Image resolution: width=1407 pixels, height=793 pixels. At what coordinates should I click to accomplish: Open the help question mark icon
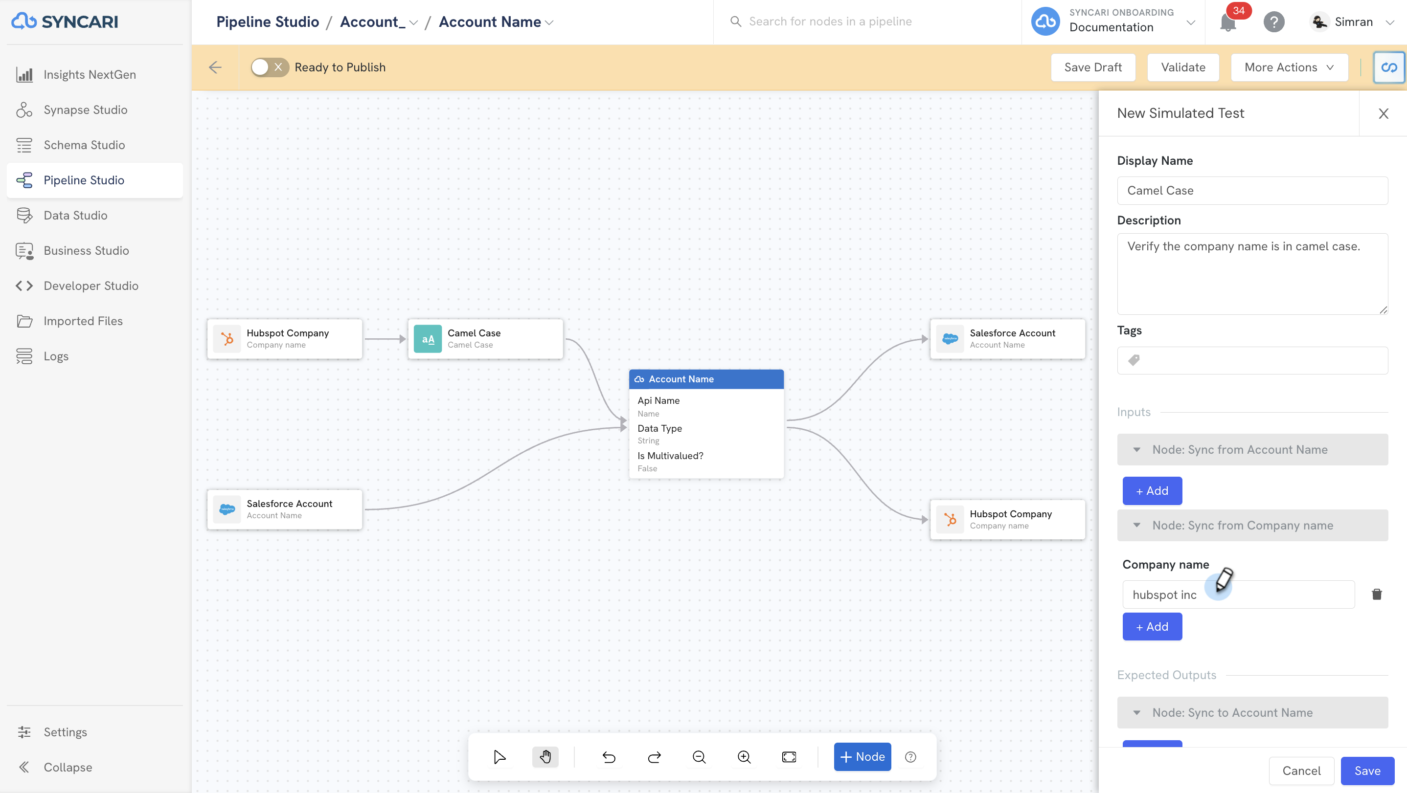pyautogui.click(x=1274, y=22)
